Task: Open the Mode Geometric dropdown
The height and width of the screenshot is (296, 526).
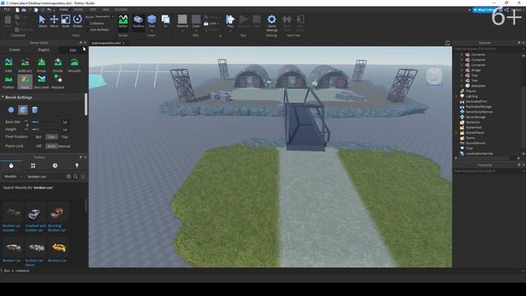Action: click(x=104, y=16)
